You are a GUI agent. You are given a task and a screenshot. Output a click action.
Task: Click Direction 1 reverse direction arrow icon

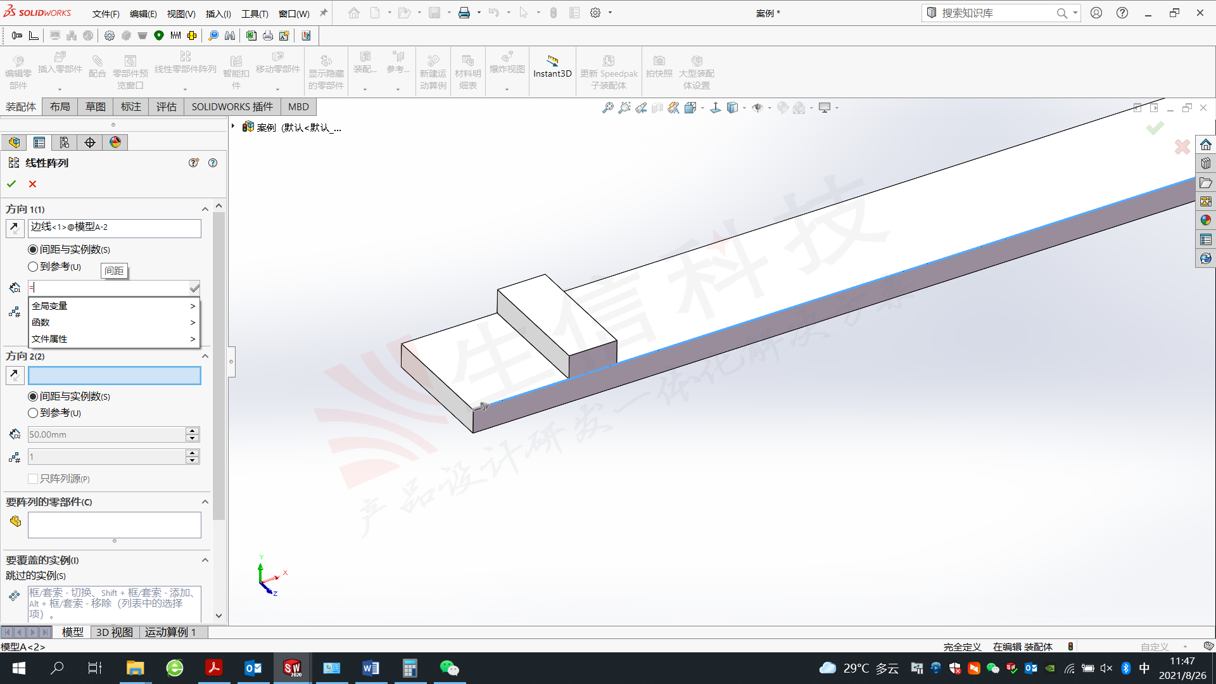[x=15, y=228]
